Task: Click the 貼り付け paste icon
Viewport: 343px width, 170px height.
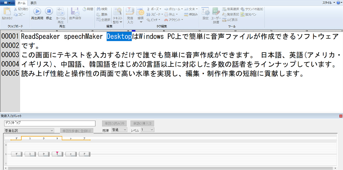Action: 7,12
